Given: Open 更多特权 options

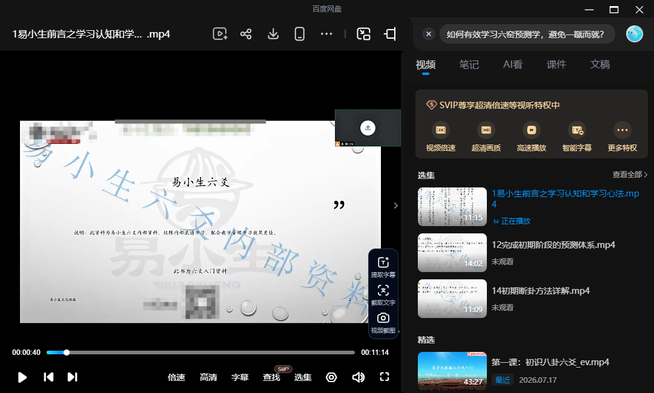Looking at the screenshot, I should point(623,137).
